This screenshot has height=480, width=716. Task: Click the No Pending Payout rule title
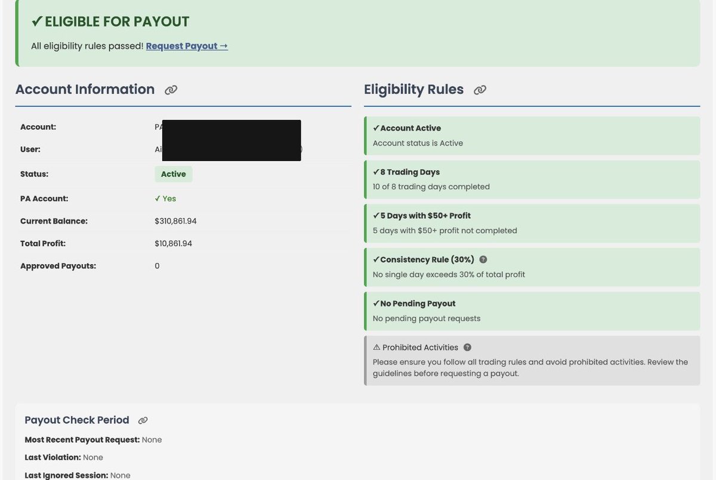414,304
